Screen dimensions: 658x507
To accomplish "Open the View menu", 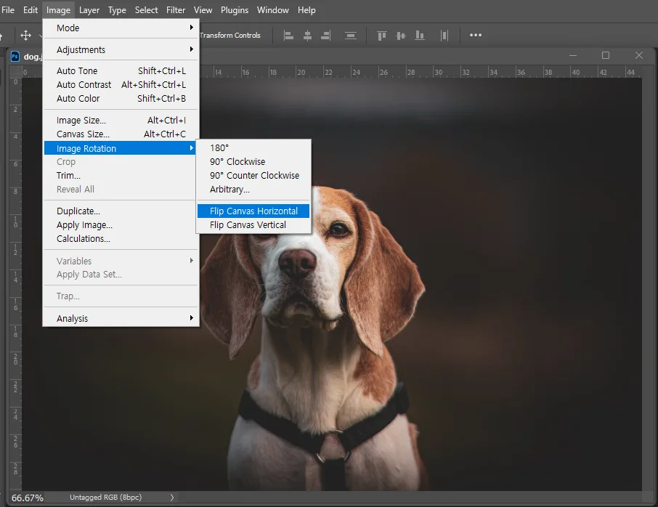I will tap(203, 10).
